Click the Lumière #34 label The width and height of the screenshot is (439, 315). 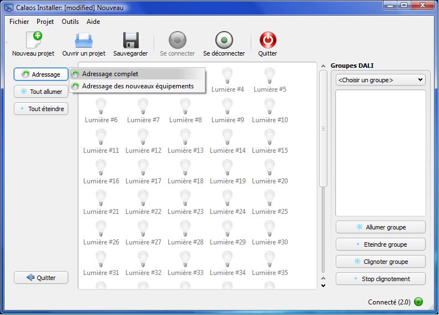(228, 273)
